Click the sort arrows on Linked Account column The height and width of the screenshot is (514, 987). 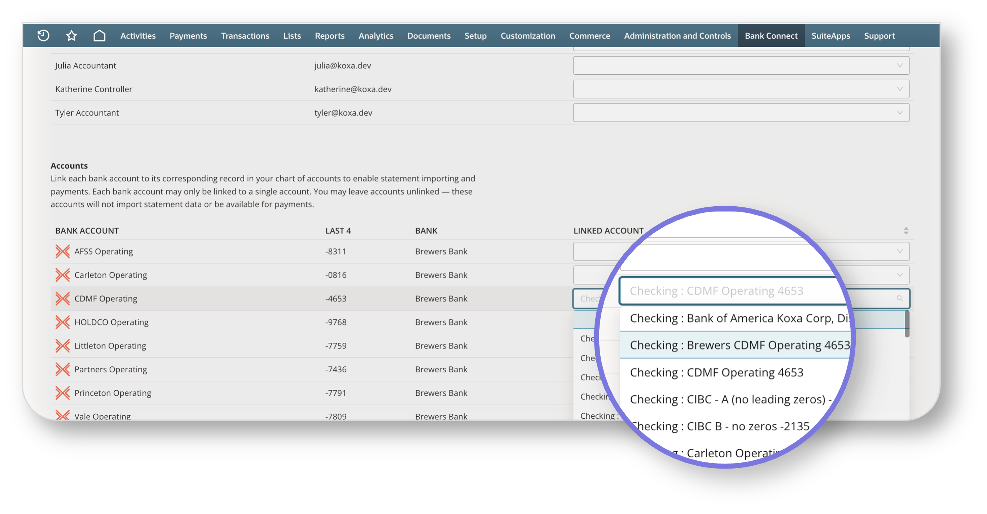coord(906,230)
